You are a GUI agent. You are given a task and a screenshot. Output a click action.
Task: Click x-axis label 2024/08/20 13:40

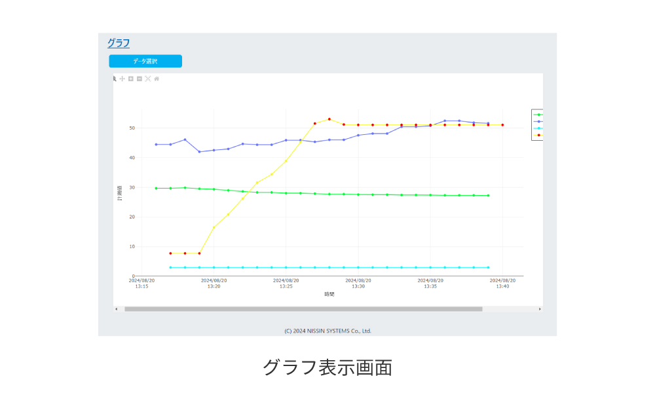coord(502,283)
